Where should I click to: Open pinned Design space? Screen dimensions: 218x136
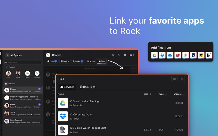coord(28,73)
